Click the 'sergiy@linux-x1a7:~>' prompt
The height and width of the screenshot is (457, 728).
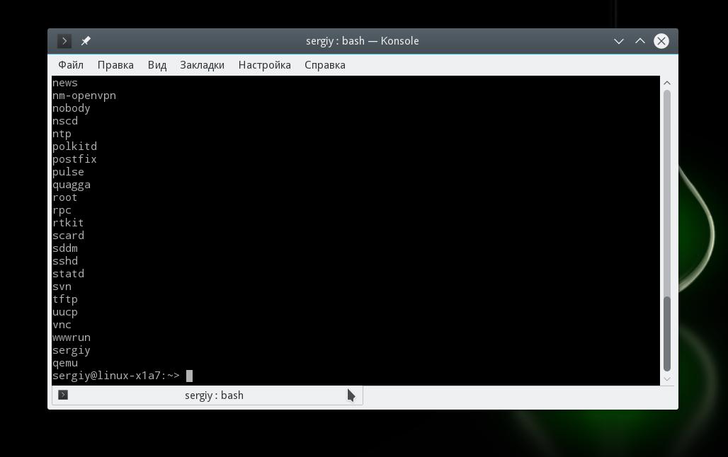[115, 376]
